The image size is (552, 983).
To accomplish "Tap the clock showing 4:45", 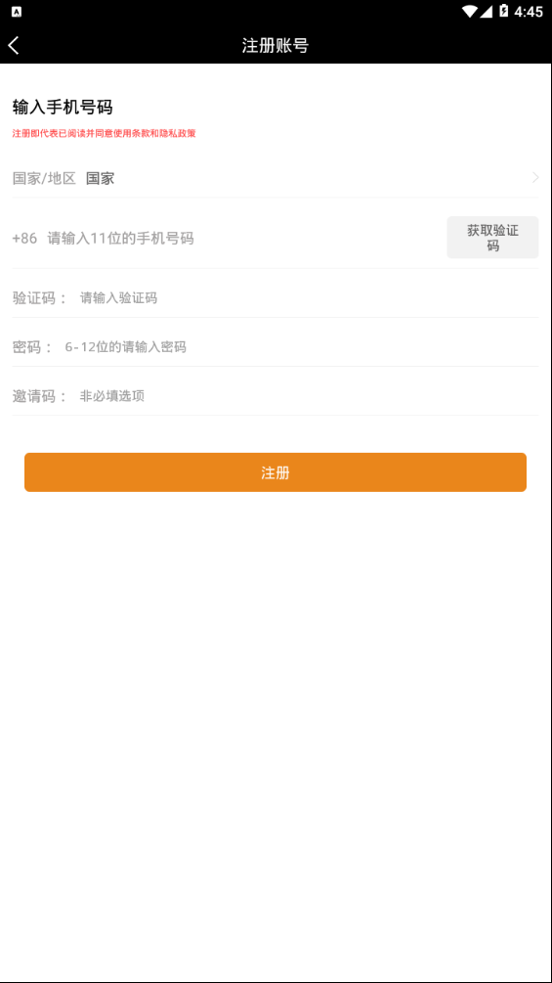I will (529, 12).
